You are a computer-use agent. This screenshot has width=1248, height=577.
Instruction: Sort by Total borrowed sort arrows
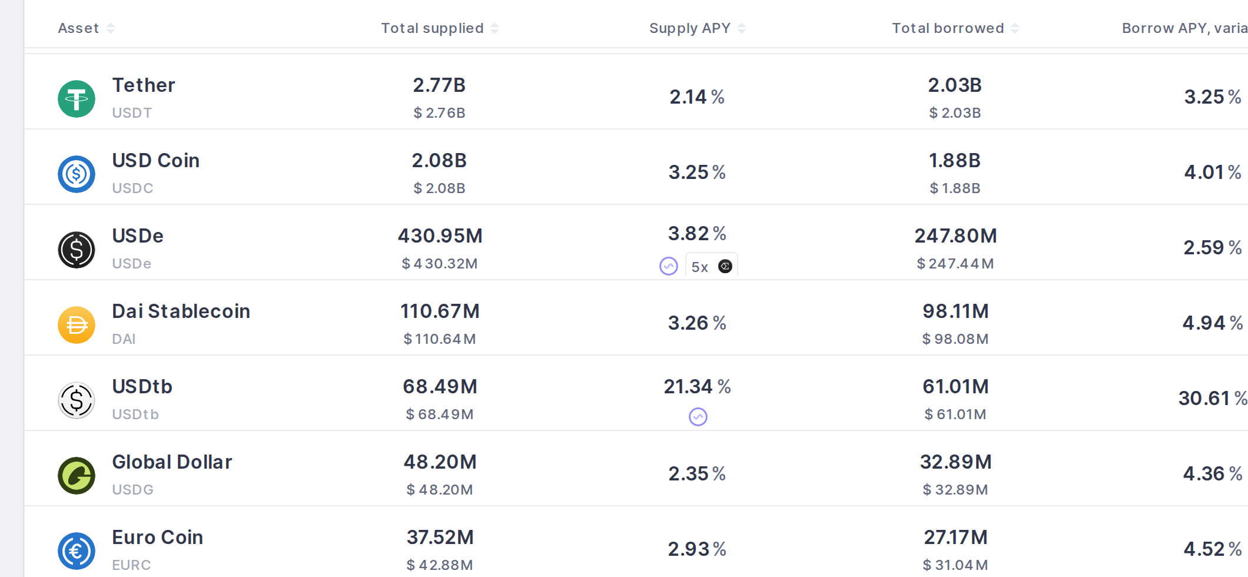coord(1015,28)
